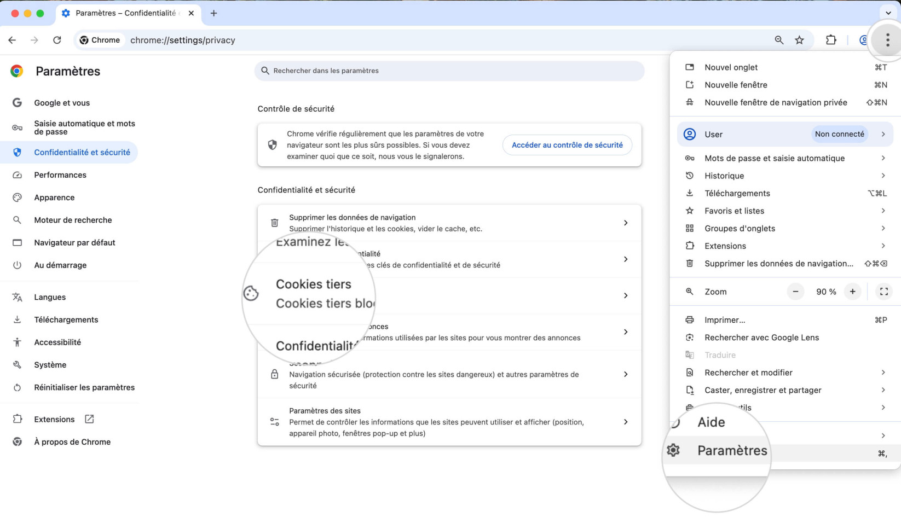Click the chrome://settings/privacy address field

[183, 40]
